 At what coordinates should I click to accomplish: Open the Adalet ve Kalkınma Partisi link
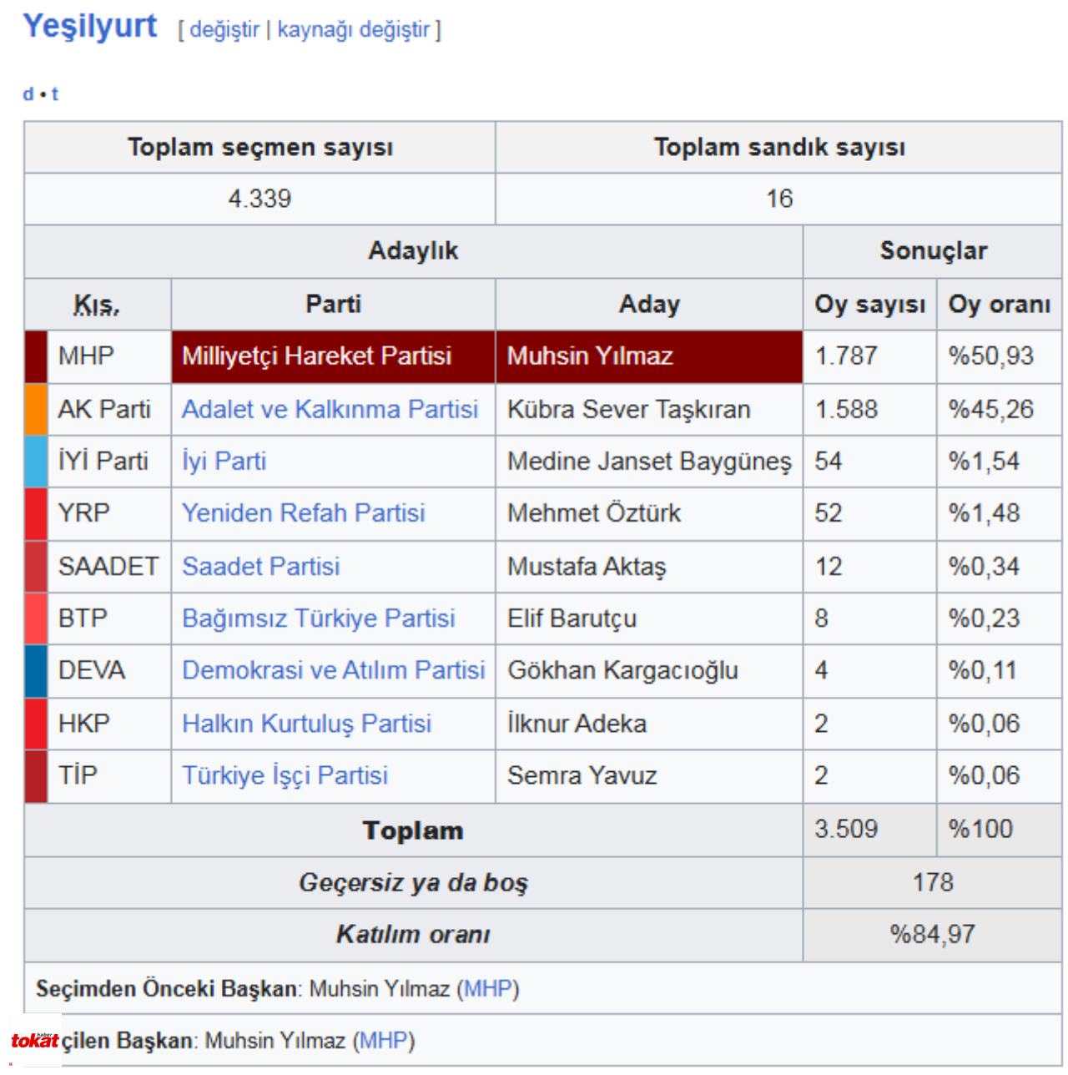tap(330, 410)
